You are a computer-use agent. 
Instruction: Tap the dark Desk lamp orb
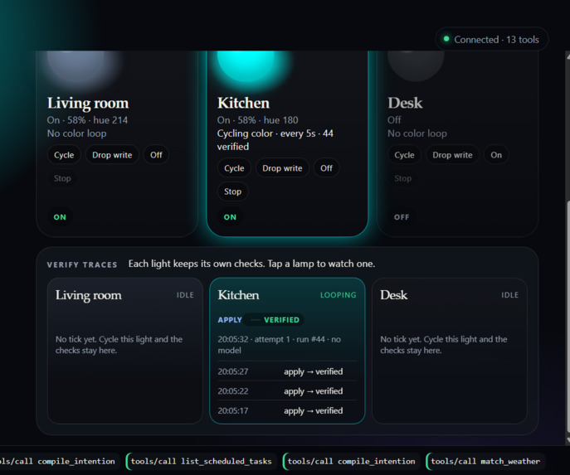pos(416,65)
